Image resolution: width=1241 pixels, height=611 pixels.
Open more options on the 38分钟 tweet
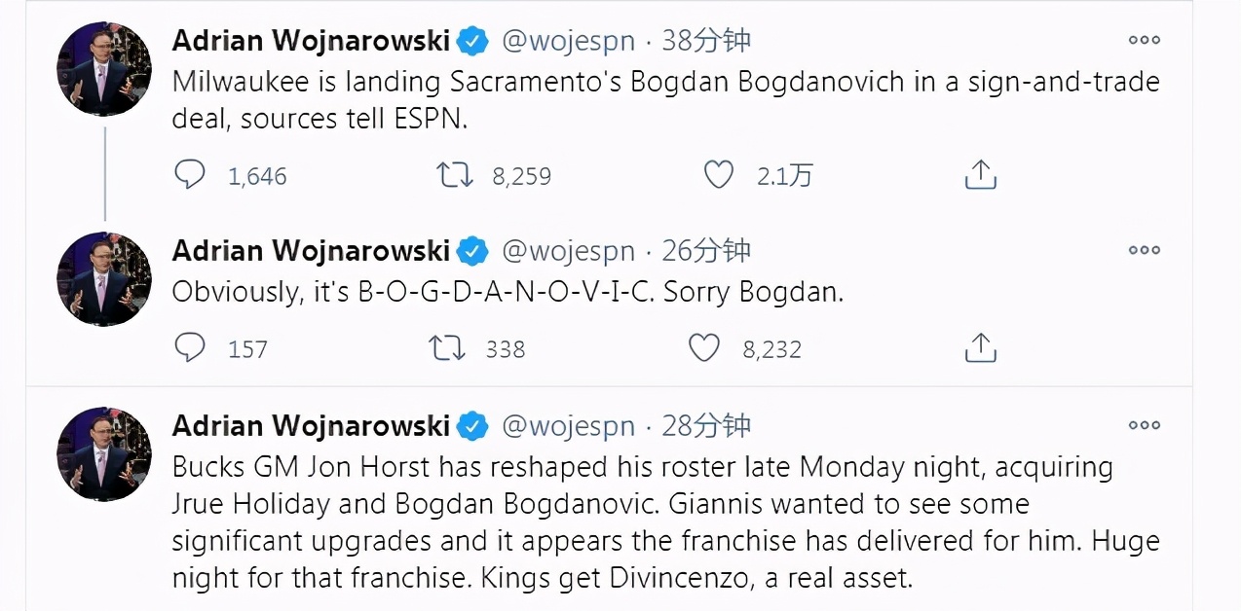tap(1144, 41)
